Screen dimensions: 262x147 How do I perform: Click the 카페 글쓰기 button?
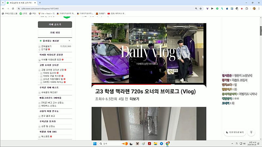(x=55, y=24)
